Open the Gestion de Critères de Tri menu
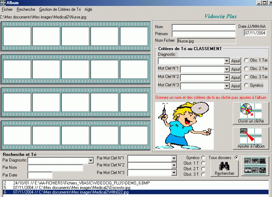Viewport: 272px width, 197px height. click(60, 9)
